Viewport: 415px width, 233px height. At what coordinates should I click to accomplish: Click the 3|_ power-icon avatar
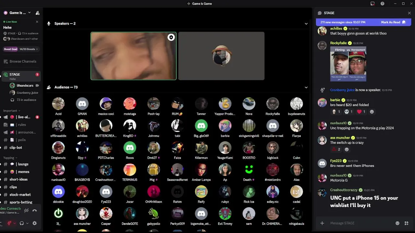[58, 214]
